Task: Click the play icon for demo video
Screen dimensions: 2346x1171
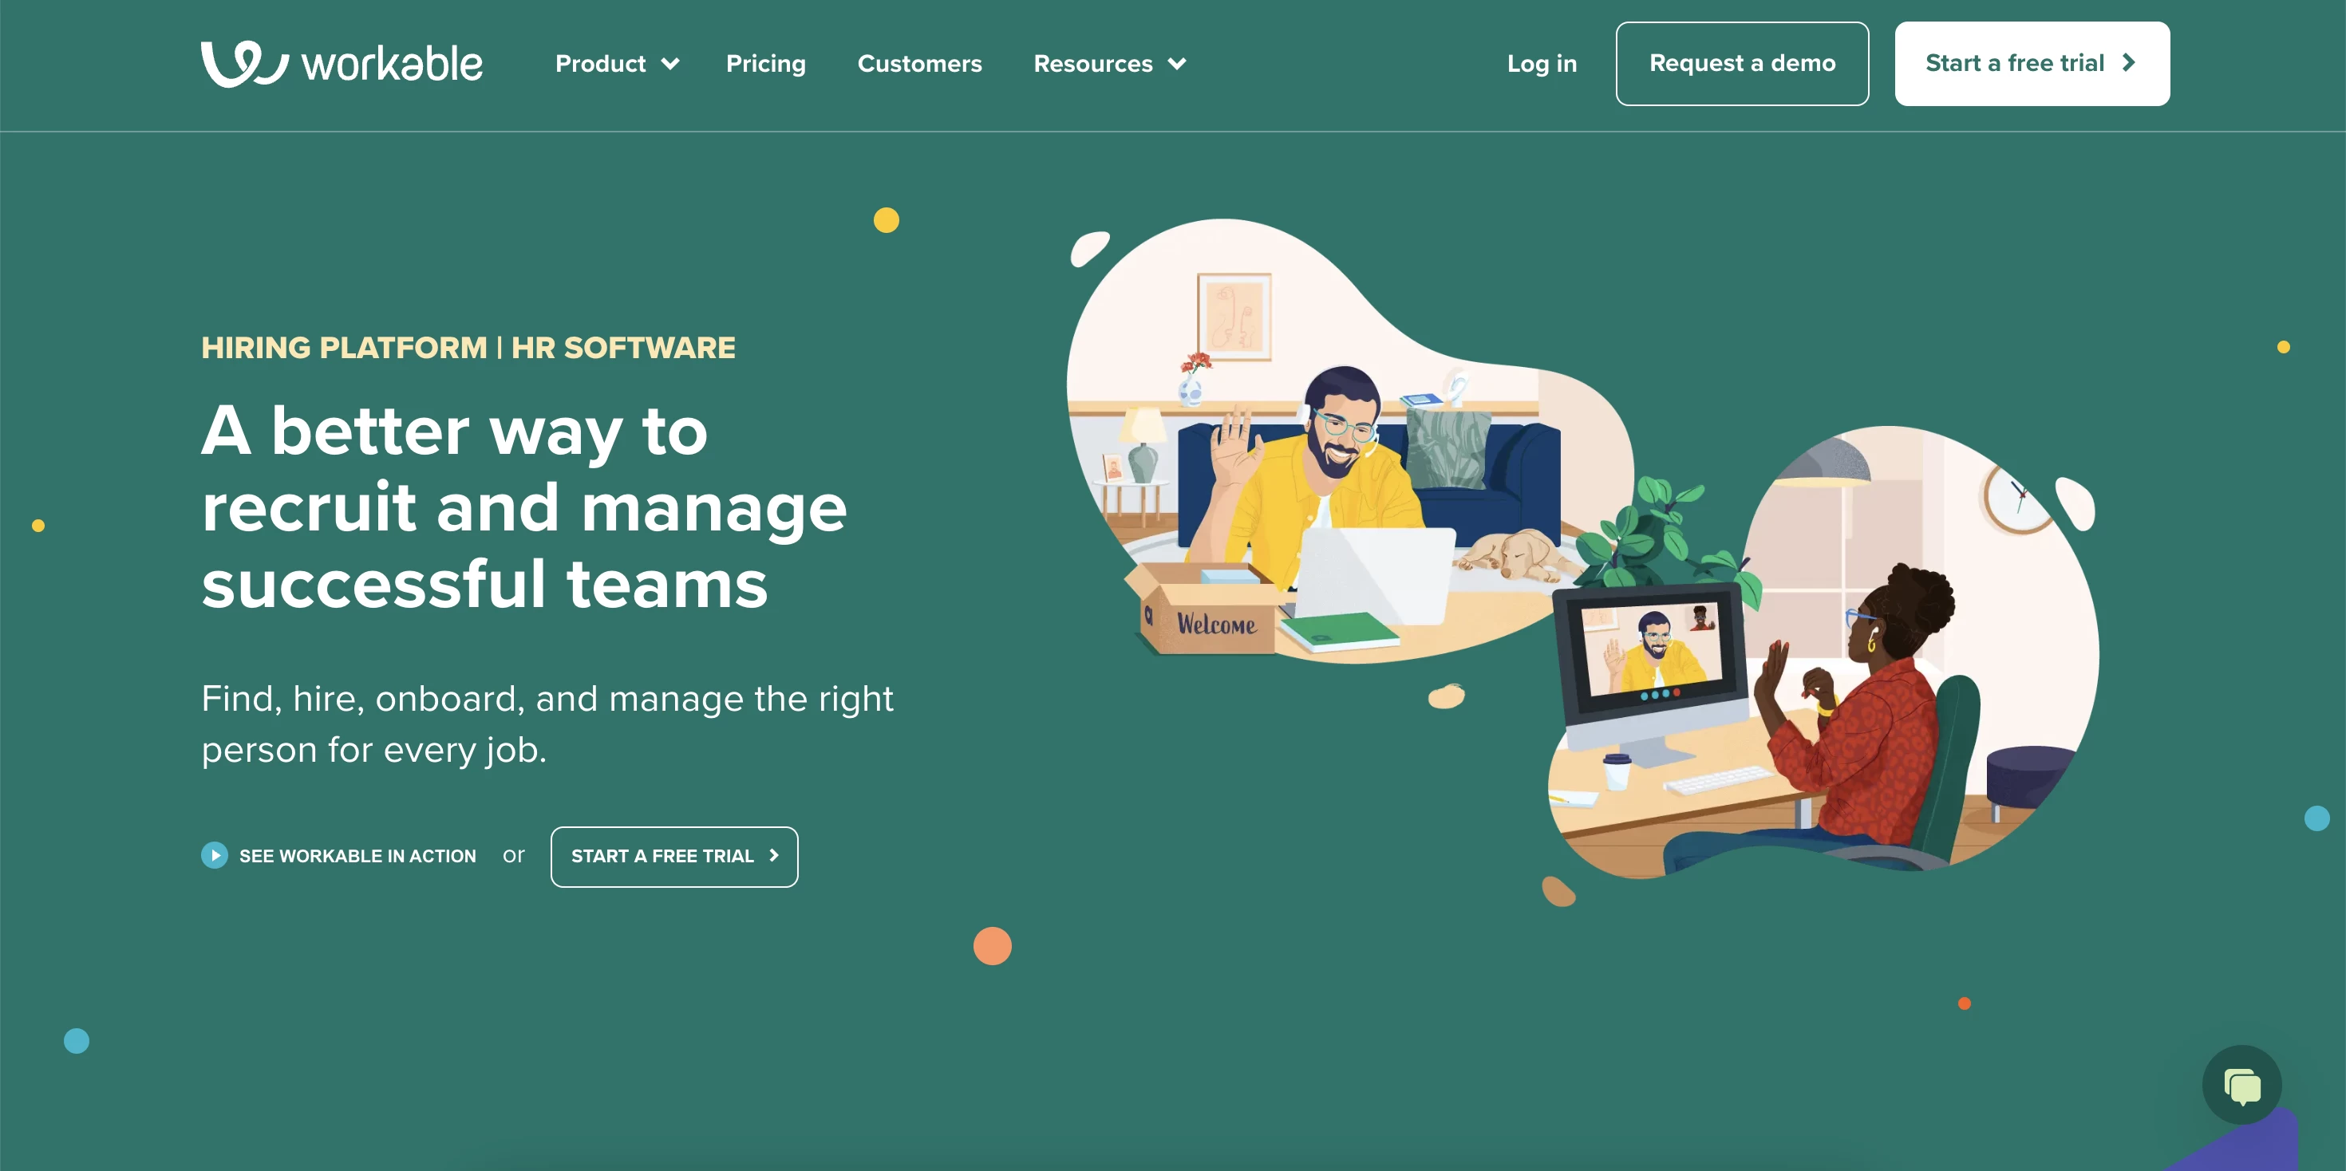Action: pos(215,855)
